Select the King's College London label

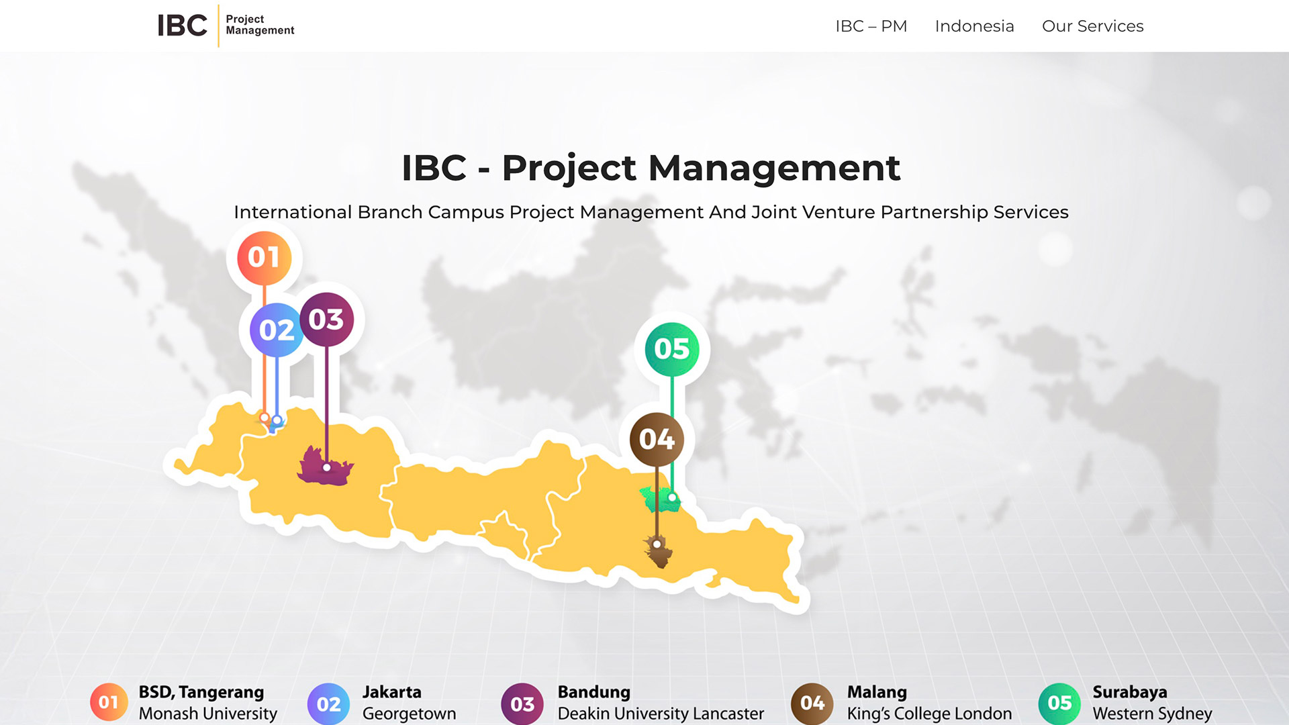click(929, 714)
